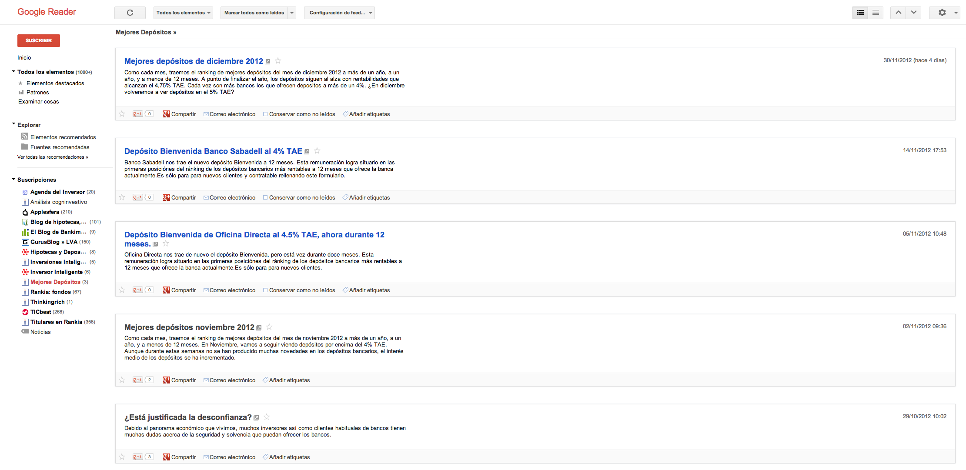Viewport: 966px width, 470px height.
Task: Click Google +1 on Banco Sabadell post
Action: point(138,197)
